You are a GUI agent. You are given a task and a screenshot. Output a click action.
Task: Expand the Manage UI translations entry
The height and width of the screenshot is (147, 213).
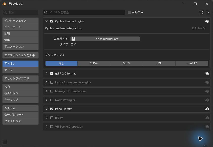point(47,91)
